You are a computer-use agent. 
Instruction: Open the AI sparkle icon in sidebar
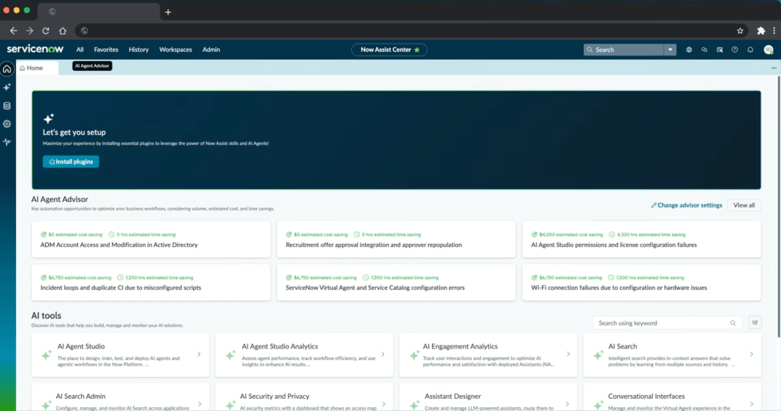point(7,87)
